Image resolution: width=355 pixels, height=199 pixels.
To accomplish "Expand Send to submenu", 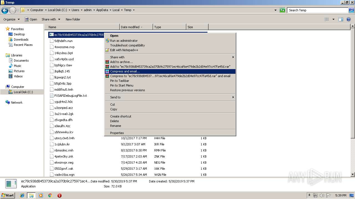I will pyautogui.click(x=170, y=97).
